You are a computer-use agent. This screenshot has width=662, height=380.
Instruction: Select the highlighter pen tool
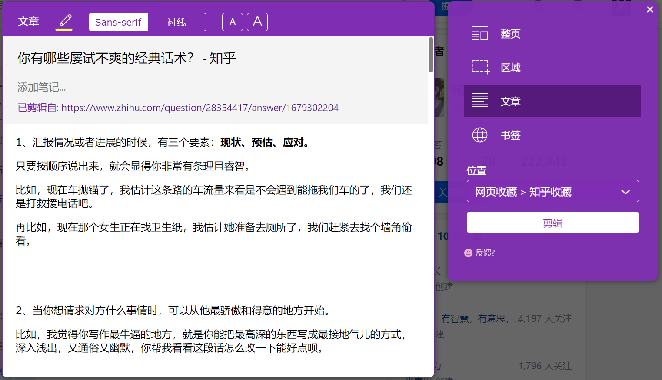[x=64, y=21]
